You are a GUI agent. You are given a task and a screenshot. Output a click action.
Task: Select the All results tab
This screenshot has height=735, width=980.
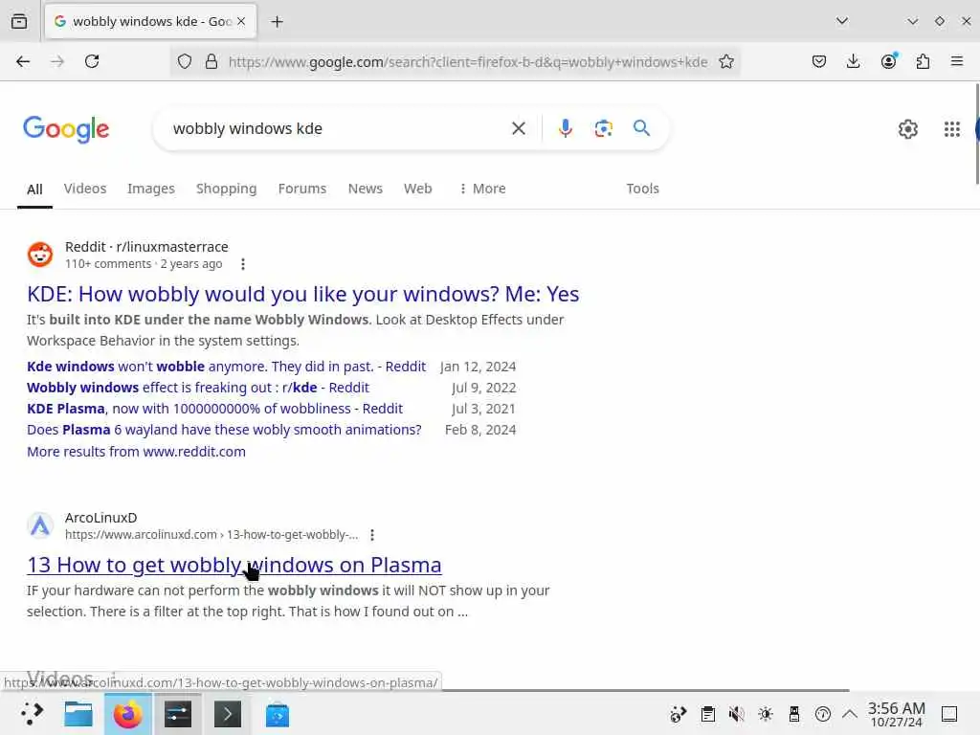[35, 189]
